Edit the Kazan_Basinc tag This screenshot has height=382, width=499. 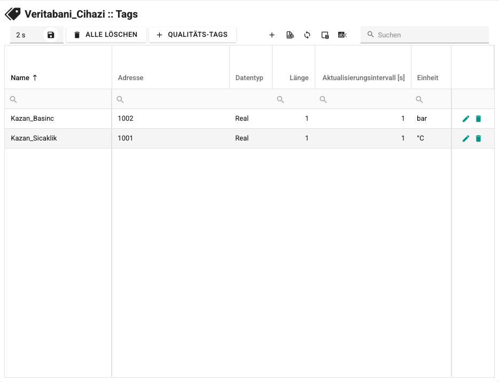pos(466,119)
